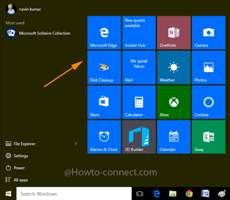This screenshot has width=230, height=200.
Task: Open the Calendar tile
Action: (174, 137)
